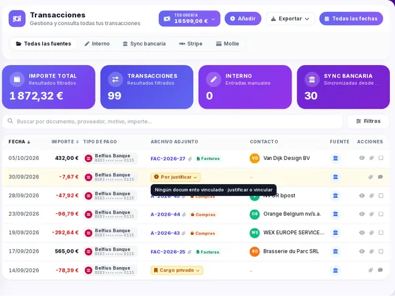The image size is (395, 296).
Task: Select checkbox for Orange Belgium row
Action: (x=381, y=214)
